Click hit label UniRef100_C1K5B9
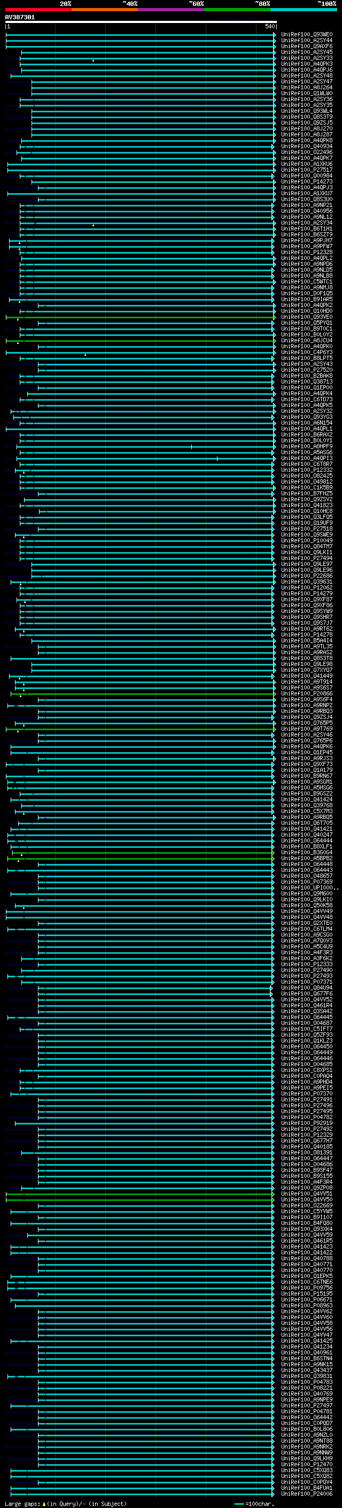342x1508 pixels. click(307, 488)
